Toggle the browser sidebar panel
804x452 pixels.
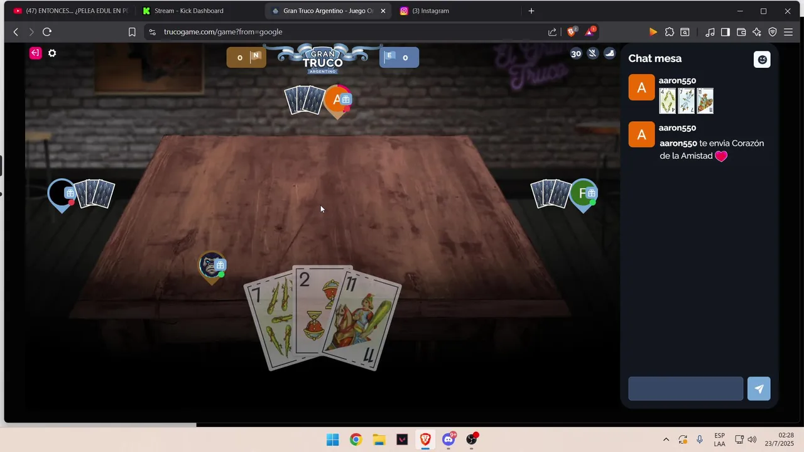coord(725,32)
